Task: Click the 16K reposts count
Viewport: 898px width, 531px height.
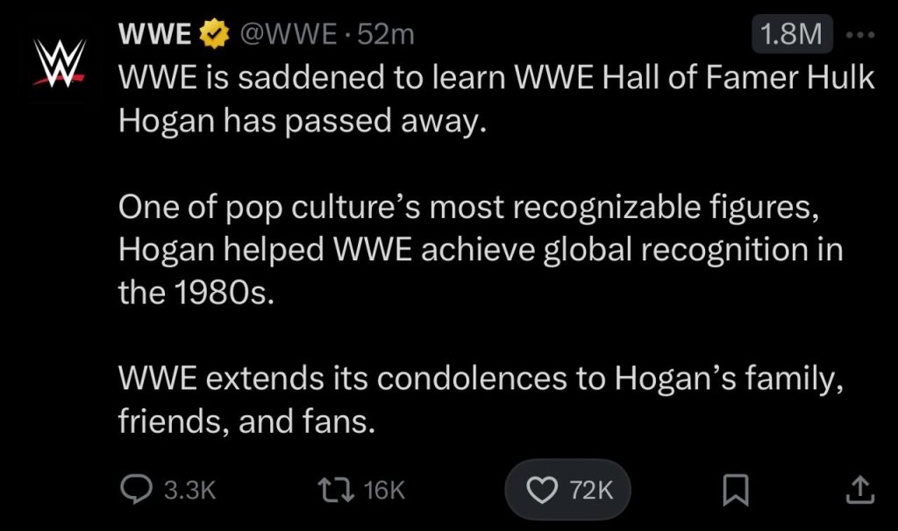Action: (385, 490)
